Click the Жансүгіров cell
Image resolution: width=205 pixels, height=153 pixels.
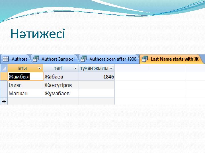[x=61, y=85]
